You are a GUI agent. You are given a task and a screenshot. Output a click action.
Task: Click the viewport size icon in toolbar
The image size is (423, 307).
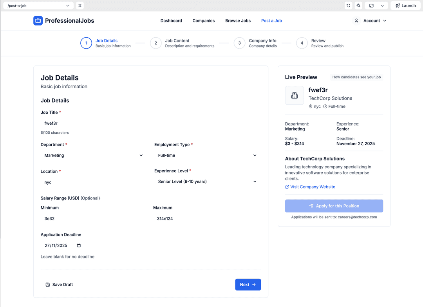tap(371, 5)
